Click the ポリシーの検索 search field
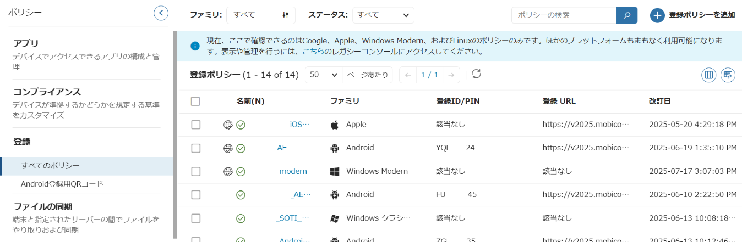This screenshot has height=242, width=742. click(x=564, y=15)
